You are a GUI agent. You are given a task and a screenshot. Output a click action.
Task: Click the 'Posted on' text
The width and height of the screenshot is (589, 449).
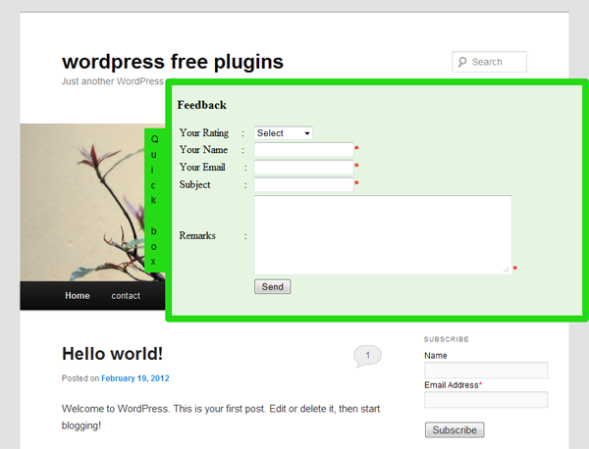point(80,378)
